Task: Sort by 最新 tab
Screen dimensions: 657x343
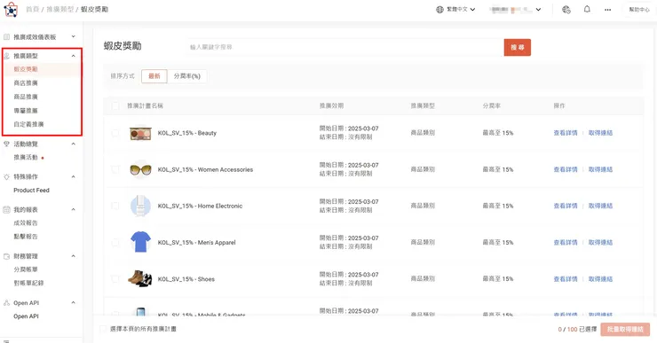Action: point(154,76)
